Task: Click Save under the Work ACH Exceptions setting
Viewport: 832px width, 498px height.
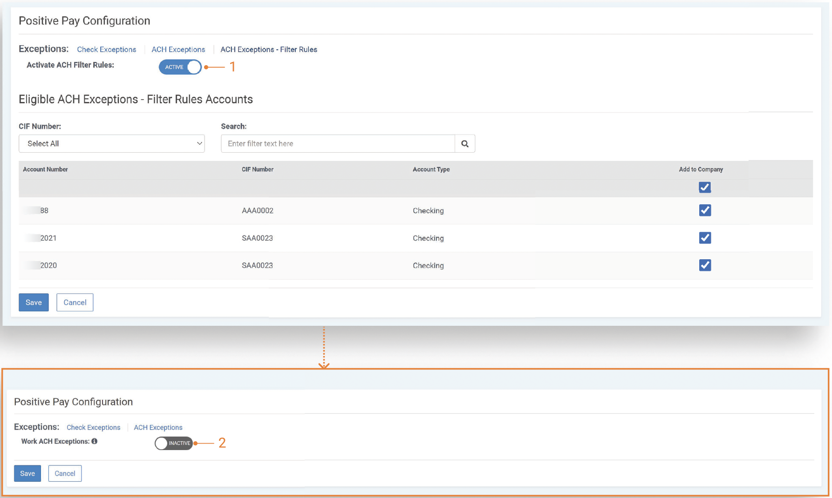Action: (27, 473)
